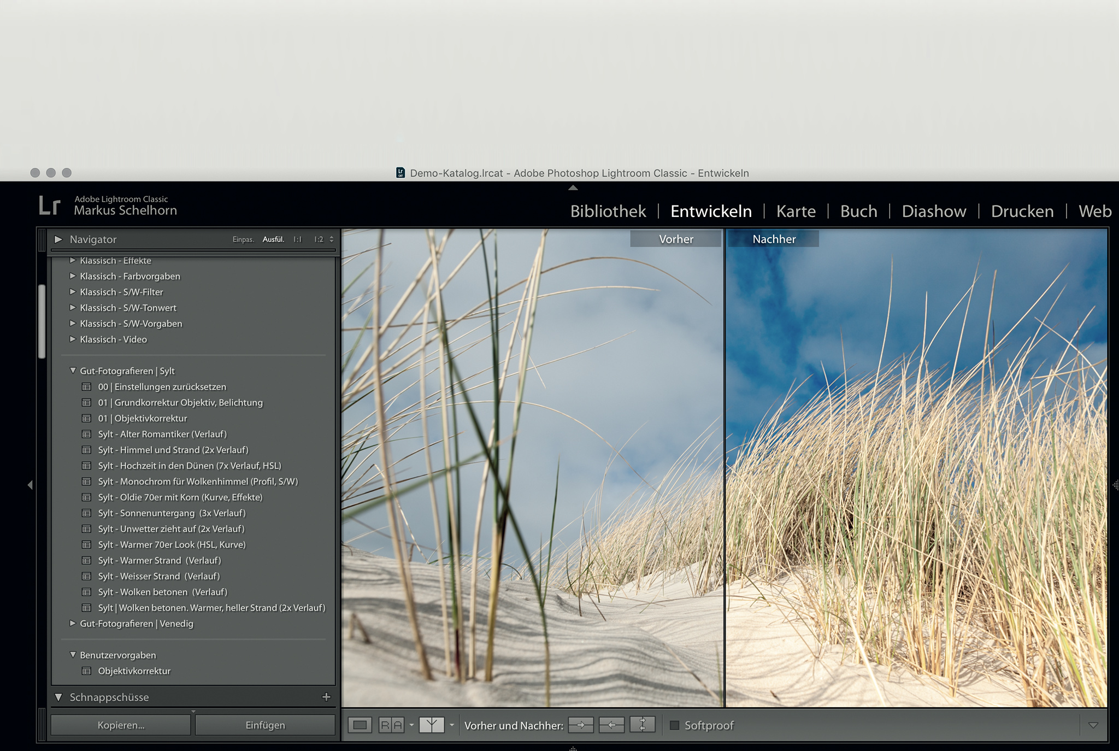Swap before and after settings icon
1119x751 pixels.
tap(642, 725)
